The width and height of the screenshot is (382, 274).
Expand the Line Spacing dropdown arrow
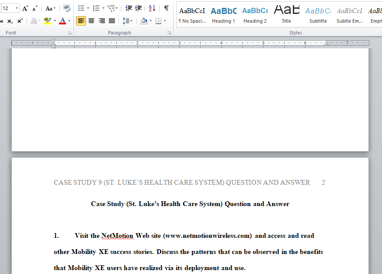click(x=131, y=21)
